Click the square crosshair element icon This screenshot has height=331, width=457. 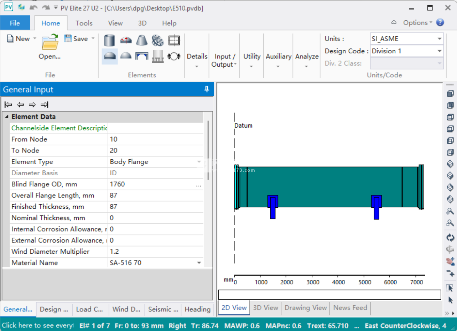174,40
